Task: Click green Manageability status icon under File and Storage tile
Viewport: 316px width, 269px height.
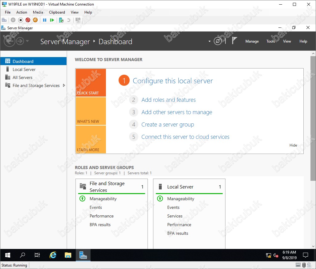Action: [83, 199]
